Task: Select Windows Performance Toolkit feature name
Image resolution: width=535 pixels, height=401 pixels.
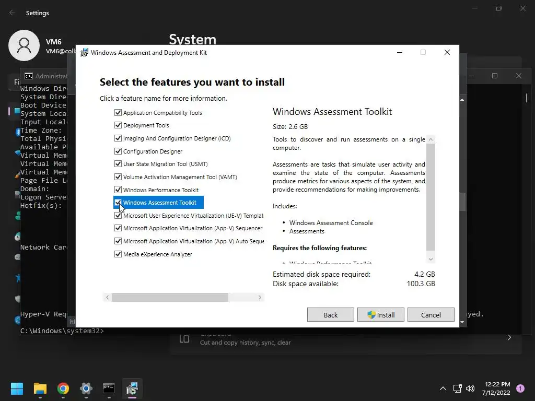Action: click(161, 190)
